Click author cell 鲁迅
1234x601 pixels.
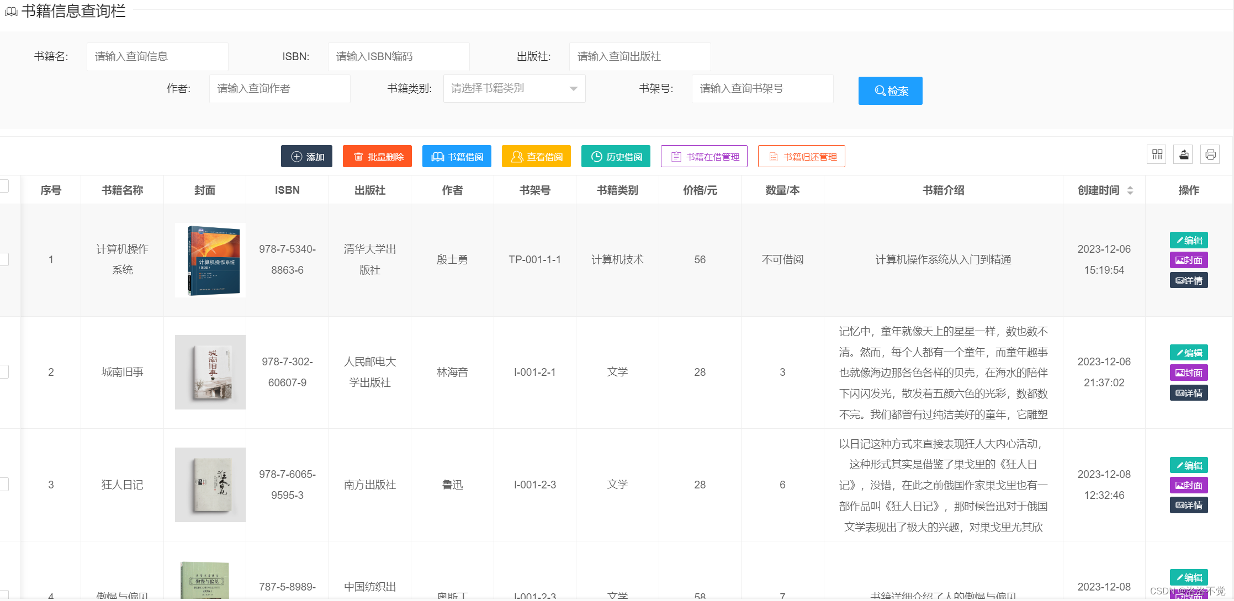452,485
